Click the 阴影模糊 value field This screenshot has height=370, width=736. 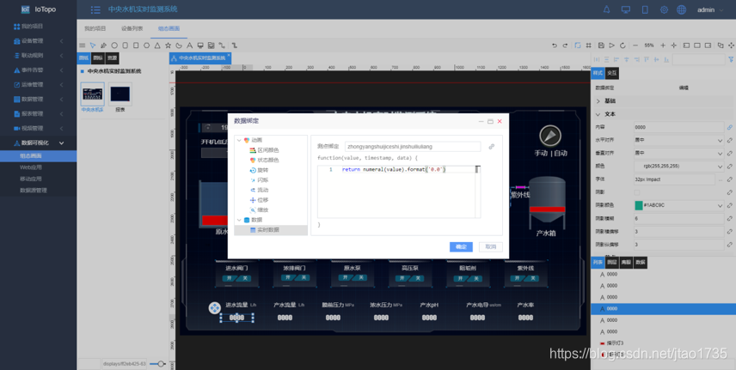pyautogui.click(x=678, y=219)
